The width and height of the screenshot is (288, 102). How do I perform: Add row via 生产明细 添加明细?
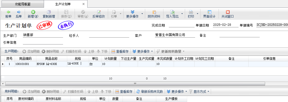coord(31,51)
